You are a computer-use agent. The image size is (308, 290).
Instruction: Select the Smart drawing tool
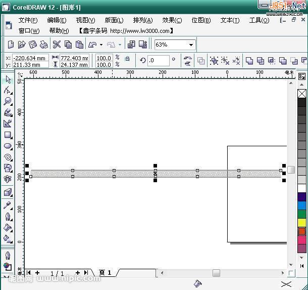[8, 123]
